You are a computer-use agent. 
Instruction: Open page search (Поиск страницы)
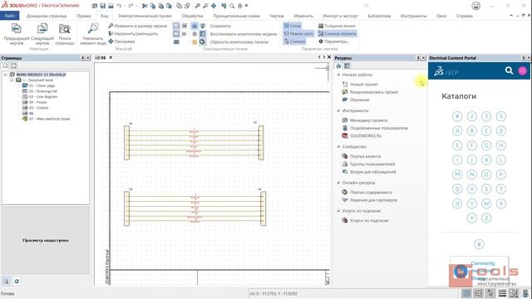(65, 34)
